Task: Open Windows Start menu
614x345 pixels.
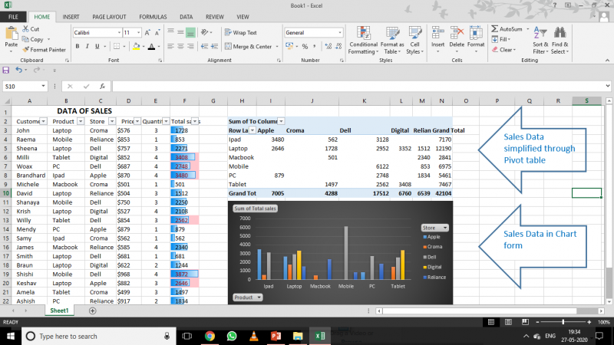Action: tap(11, 336)
